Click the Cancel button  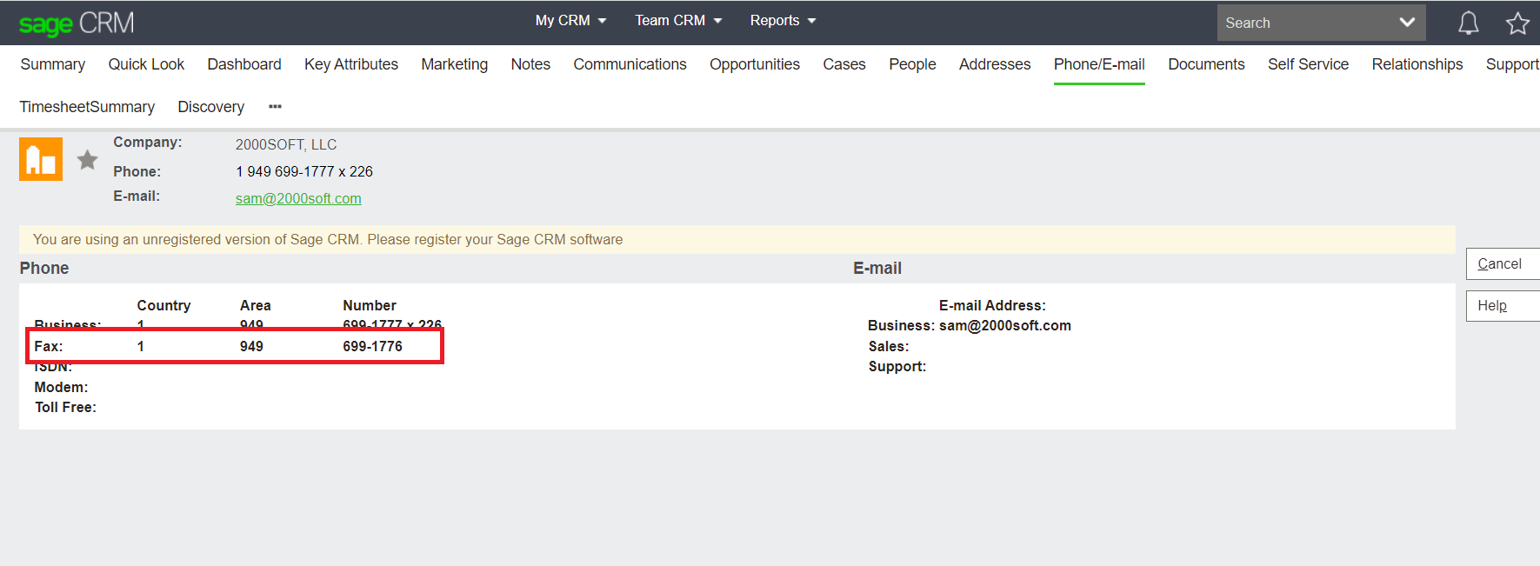pos(1503,263)
